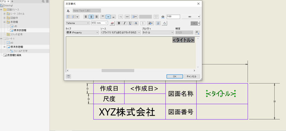The width and height of the screenshot is (286, 131).
Task: Set bottom vertical justification
Action: (114, 17)
